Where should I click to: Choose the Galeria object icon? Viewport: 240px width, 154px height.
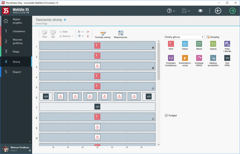pyautogui.click(x=213, y=44)
